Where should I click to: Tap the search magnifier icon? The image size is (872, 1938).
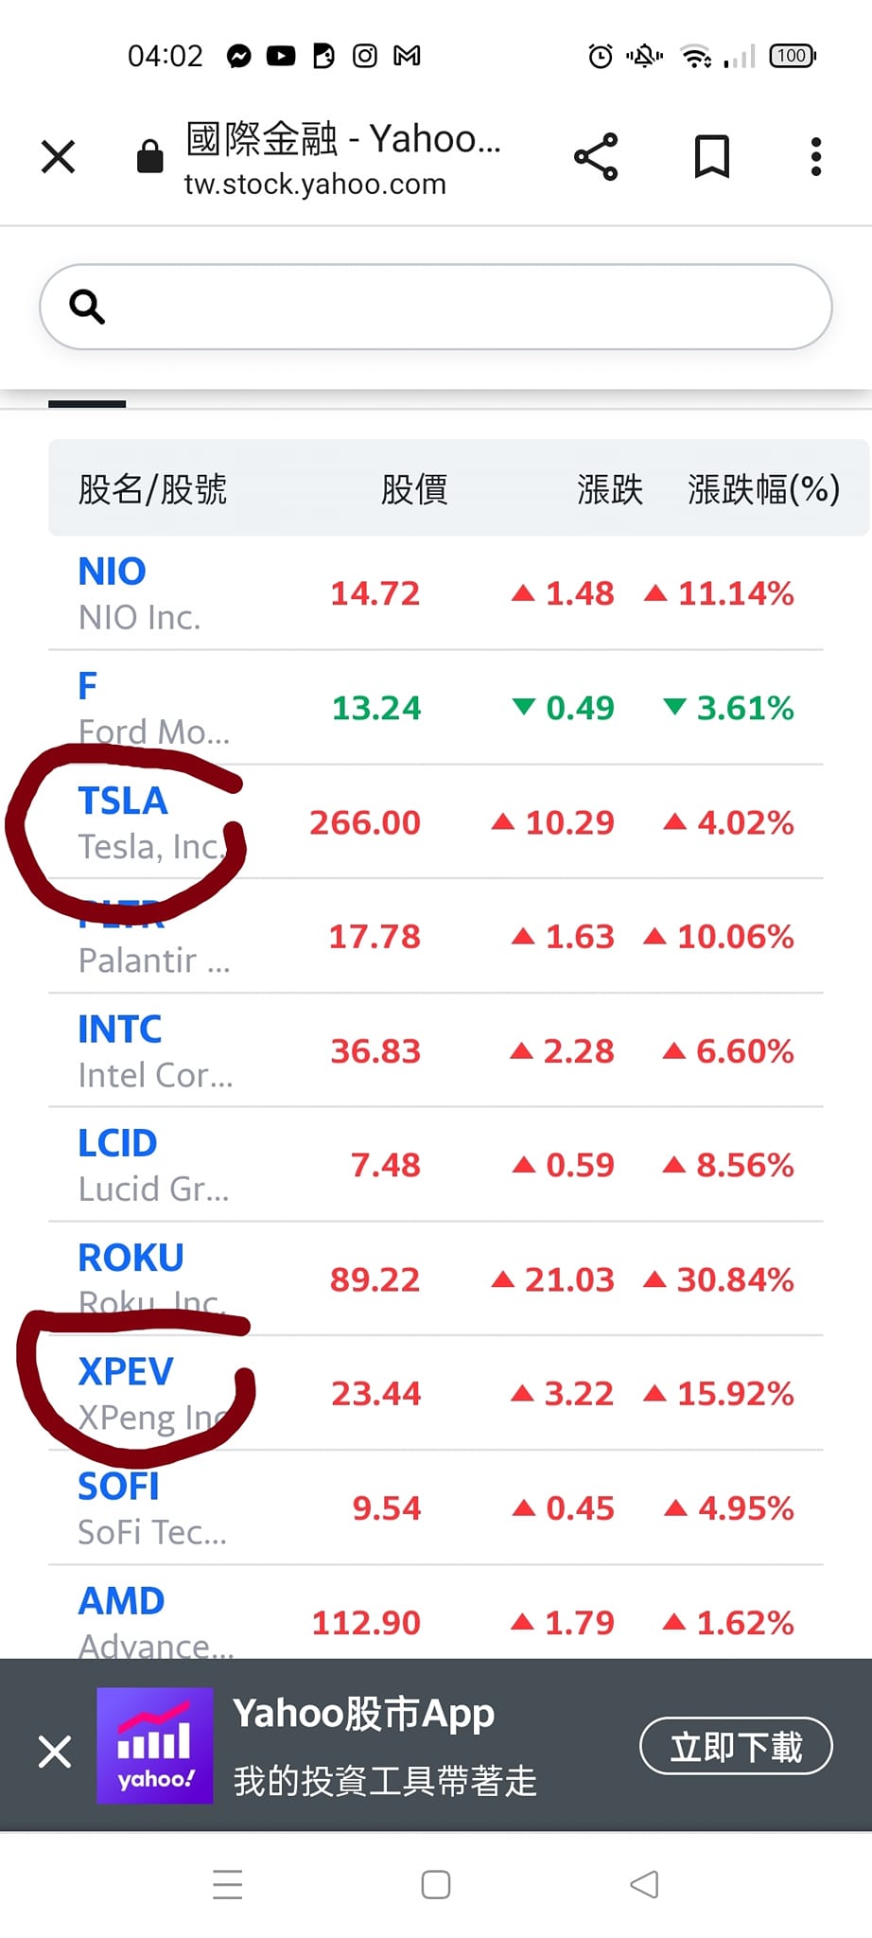click(87, 307)
